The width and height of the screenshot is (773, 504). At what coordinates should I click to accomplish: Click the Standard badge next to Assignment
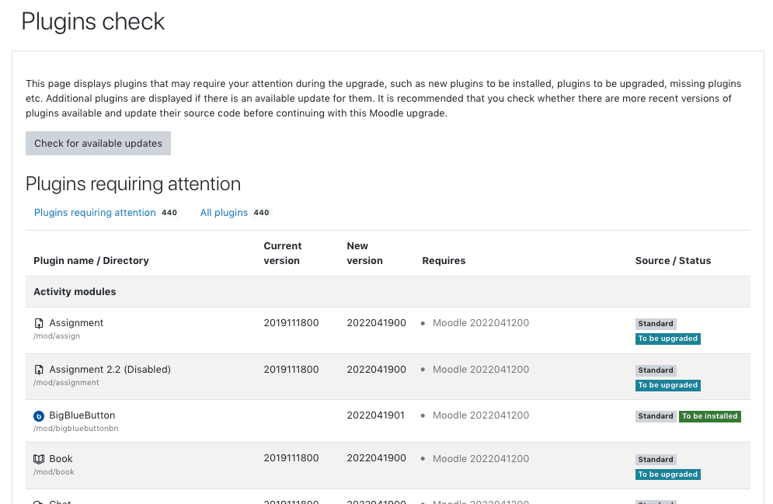[x=656, y=324]
